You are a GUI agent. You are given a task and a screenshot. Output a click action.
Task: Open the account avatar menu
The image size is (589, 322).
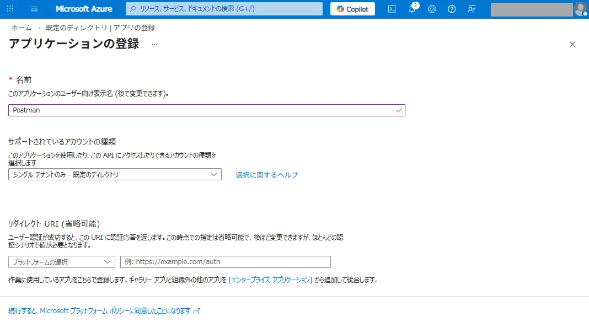579,8
